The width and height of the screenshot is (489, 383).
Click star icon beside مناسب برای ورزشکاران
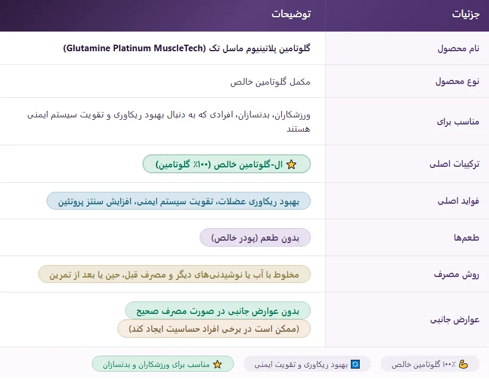point(217,364)
